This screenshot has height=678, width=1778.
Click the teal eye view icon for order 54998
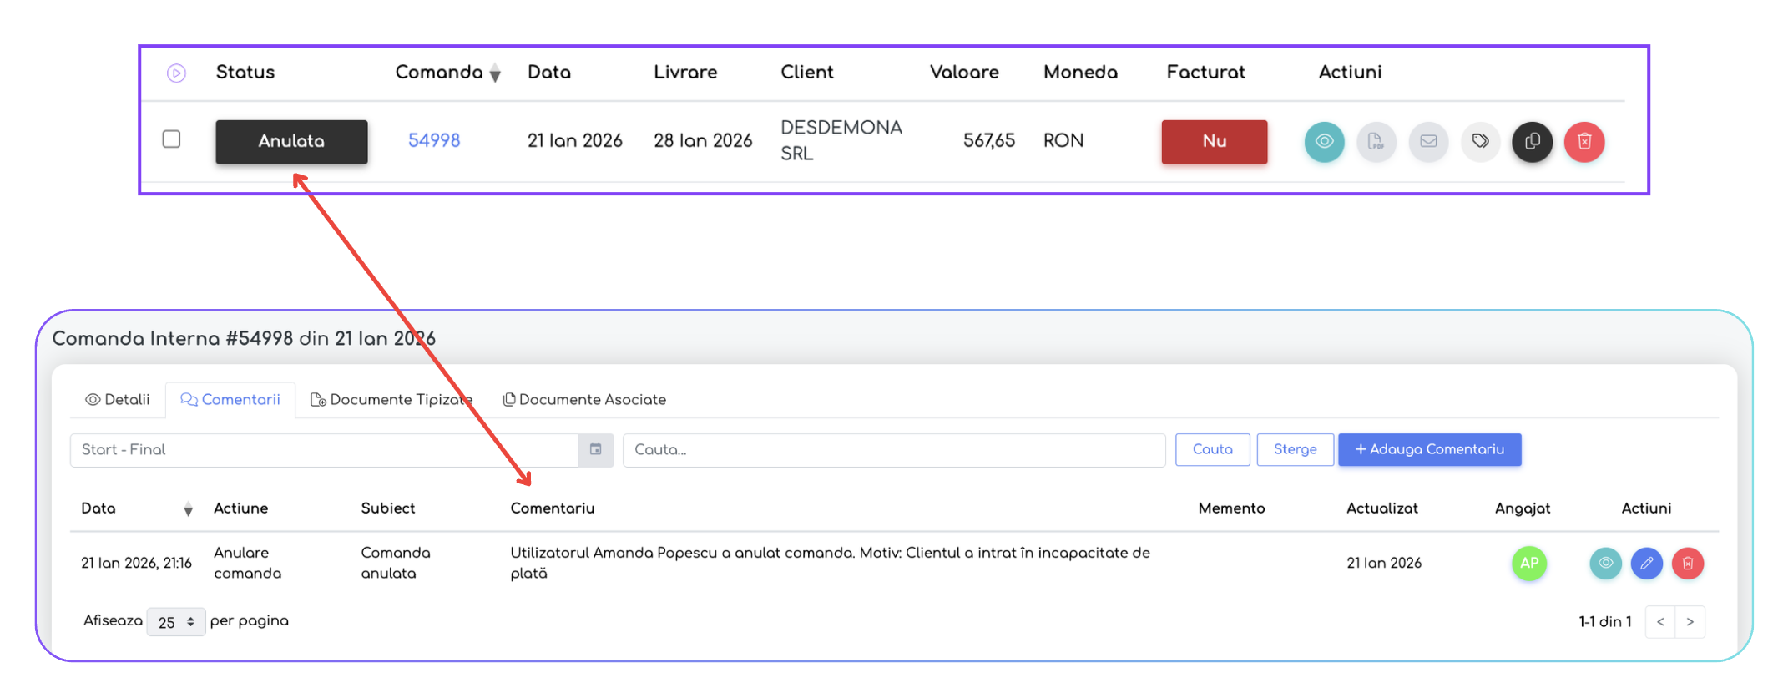1324,141
